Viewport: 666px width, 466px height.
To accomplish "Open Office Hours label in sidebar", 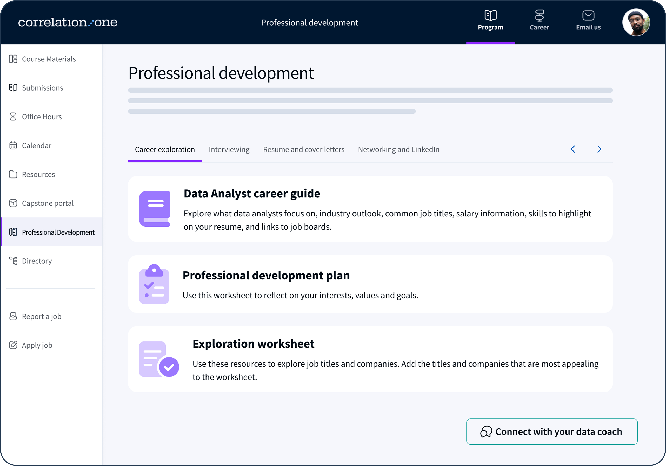I will point(42,116).
